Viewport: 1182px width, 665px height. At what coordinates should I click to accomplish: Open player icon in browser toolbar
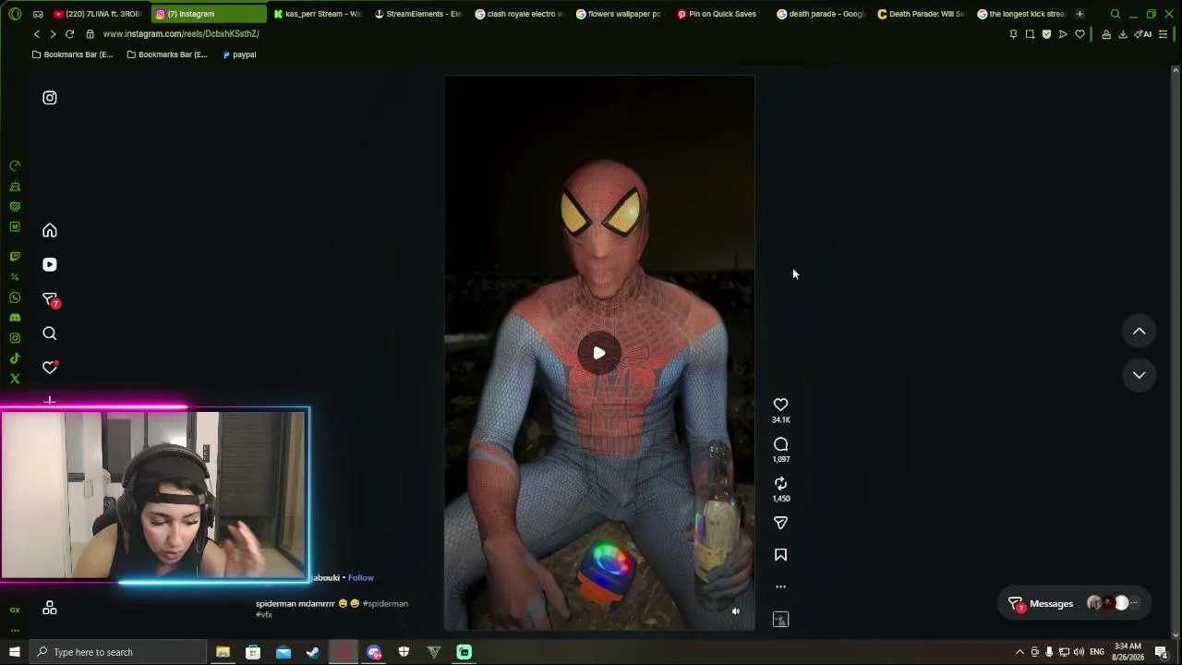(1063, 34)
